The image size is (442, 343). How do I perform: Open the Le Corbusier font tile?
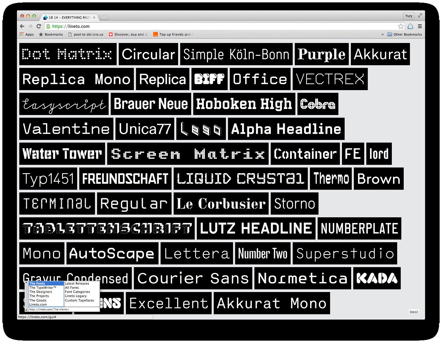(x=221, y=203)
